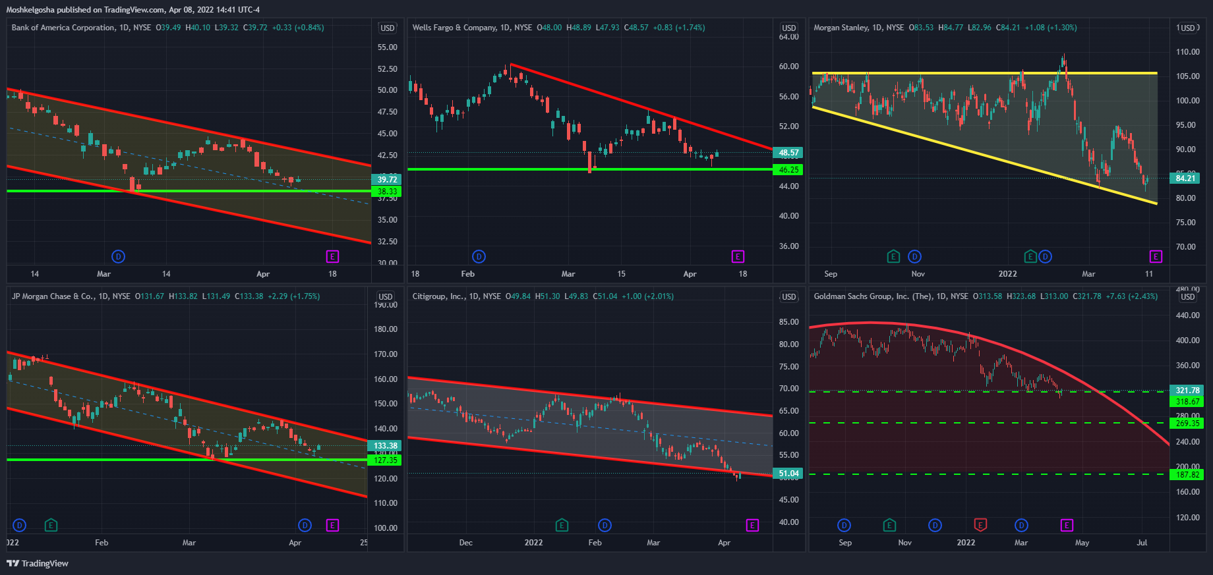Viewport: 1213px width, 575px height.
Task: Click the '+0.83 (+1.74%)' change on Wells Fargo
Action: [x=679, y=28]
